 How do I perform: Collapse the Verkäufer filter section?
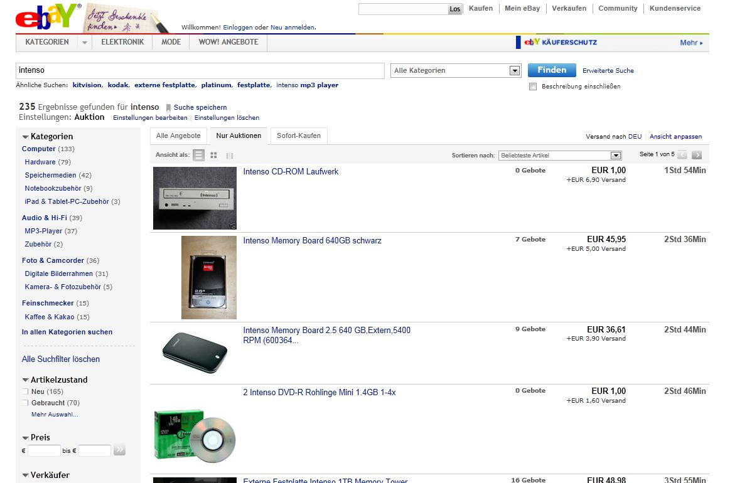pos(25,476)
